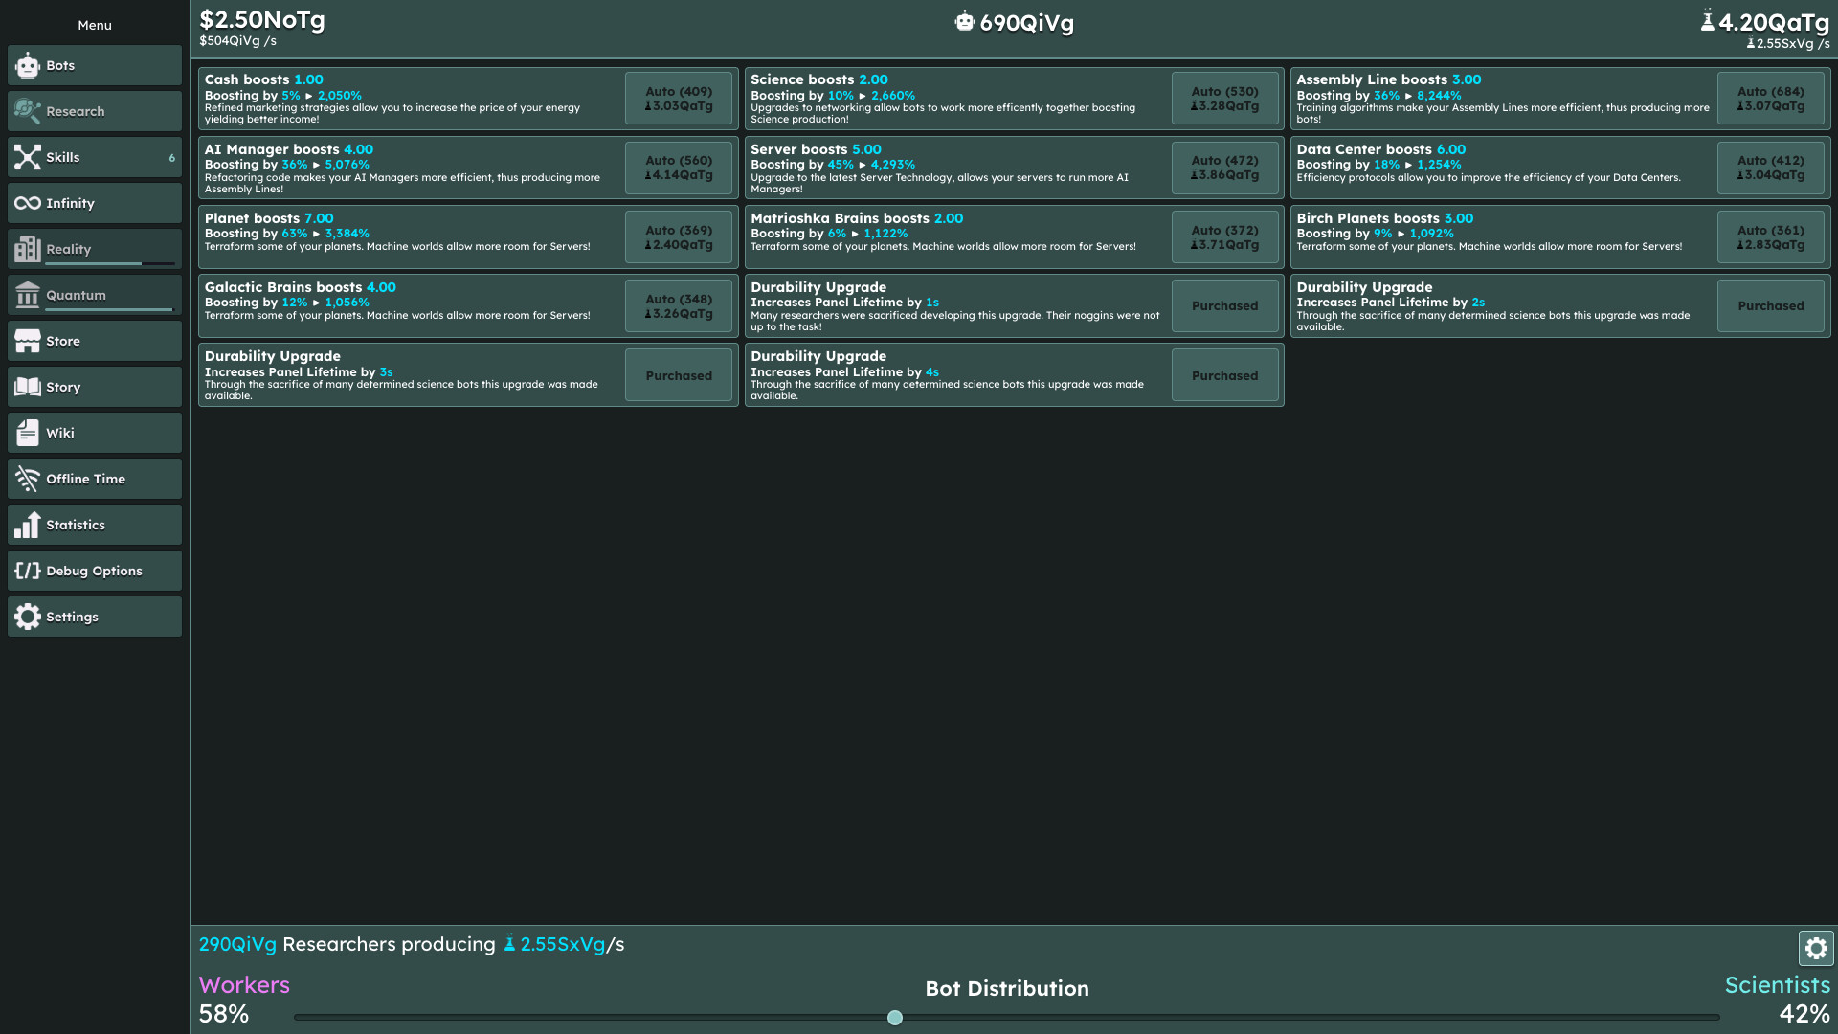Buy Matrioshka Brains boosts via Auto (372)
This screenshot has width=1838, height=1034.
coord(1224,236)
